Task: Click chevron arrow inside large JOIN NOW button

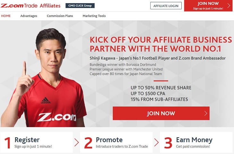Action: 206,113
